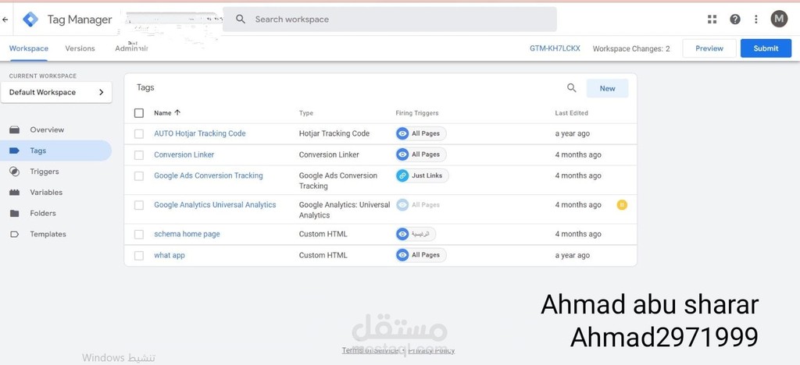Open Triggers in the sidebar
This screenshot has height=365, width=800.
coord(45,172)
